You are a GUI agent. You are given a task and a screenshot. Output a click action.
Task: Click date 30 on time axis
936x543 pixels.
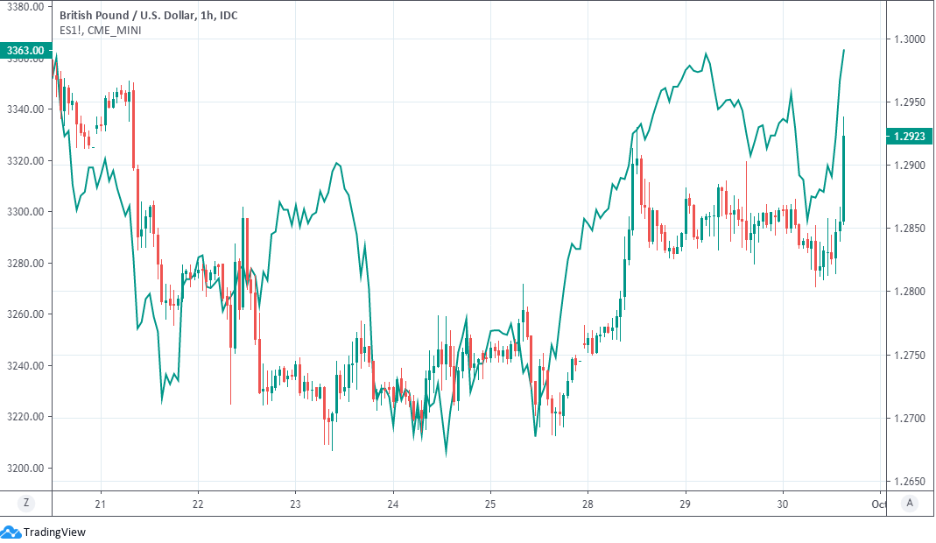tap(784, 504)
